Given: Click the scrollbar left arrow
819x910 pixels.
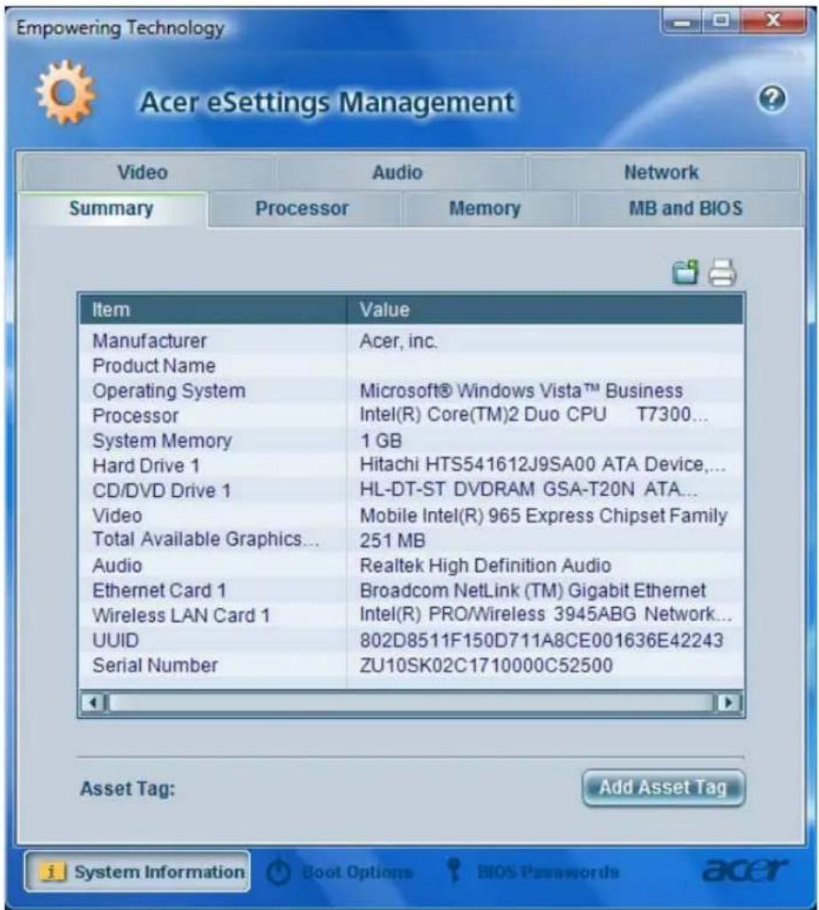Looking at the screenshot, I should (x=94, y=703).
